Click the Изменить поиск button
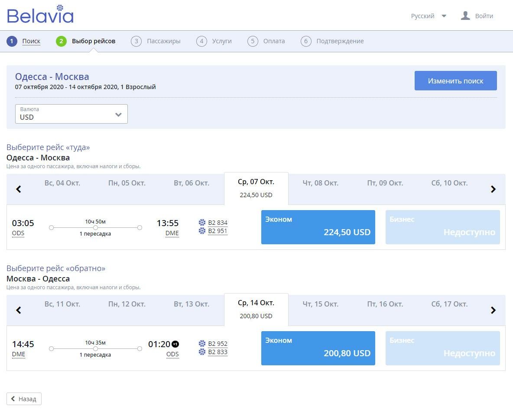The height and width of the screenshot is (412, 513). tap(455, 81)
